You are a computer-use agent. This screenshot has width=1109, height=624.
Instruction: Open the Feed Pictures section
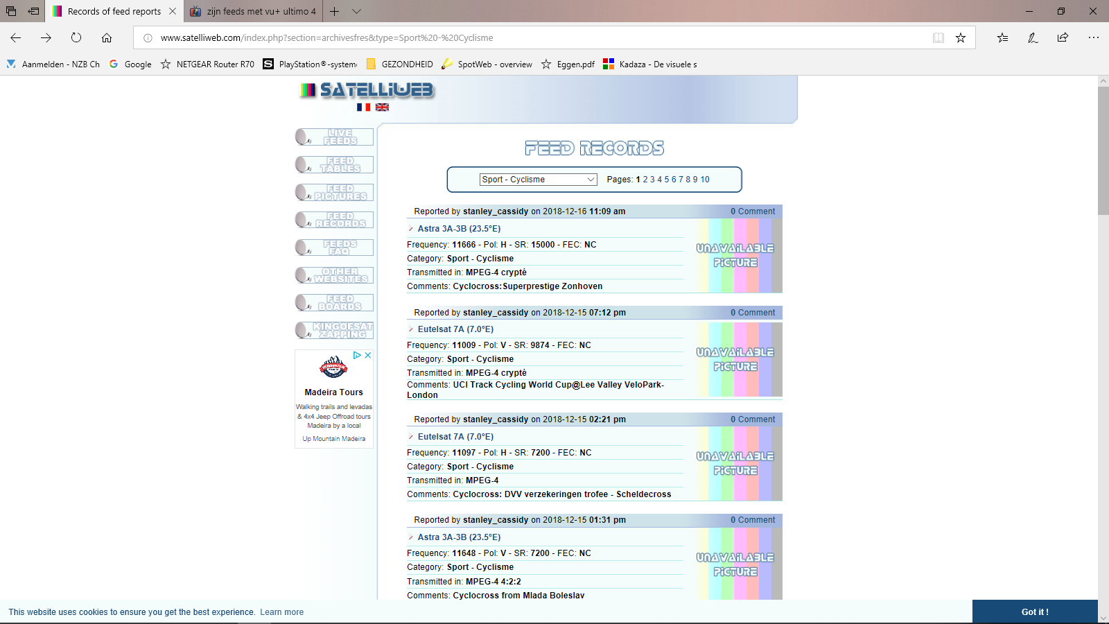tap(339, 192)
